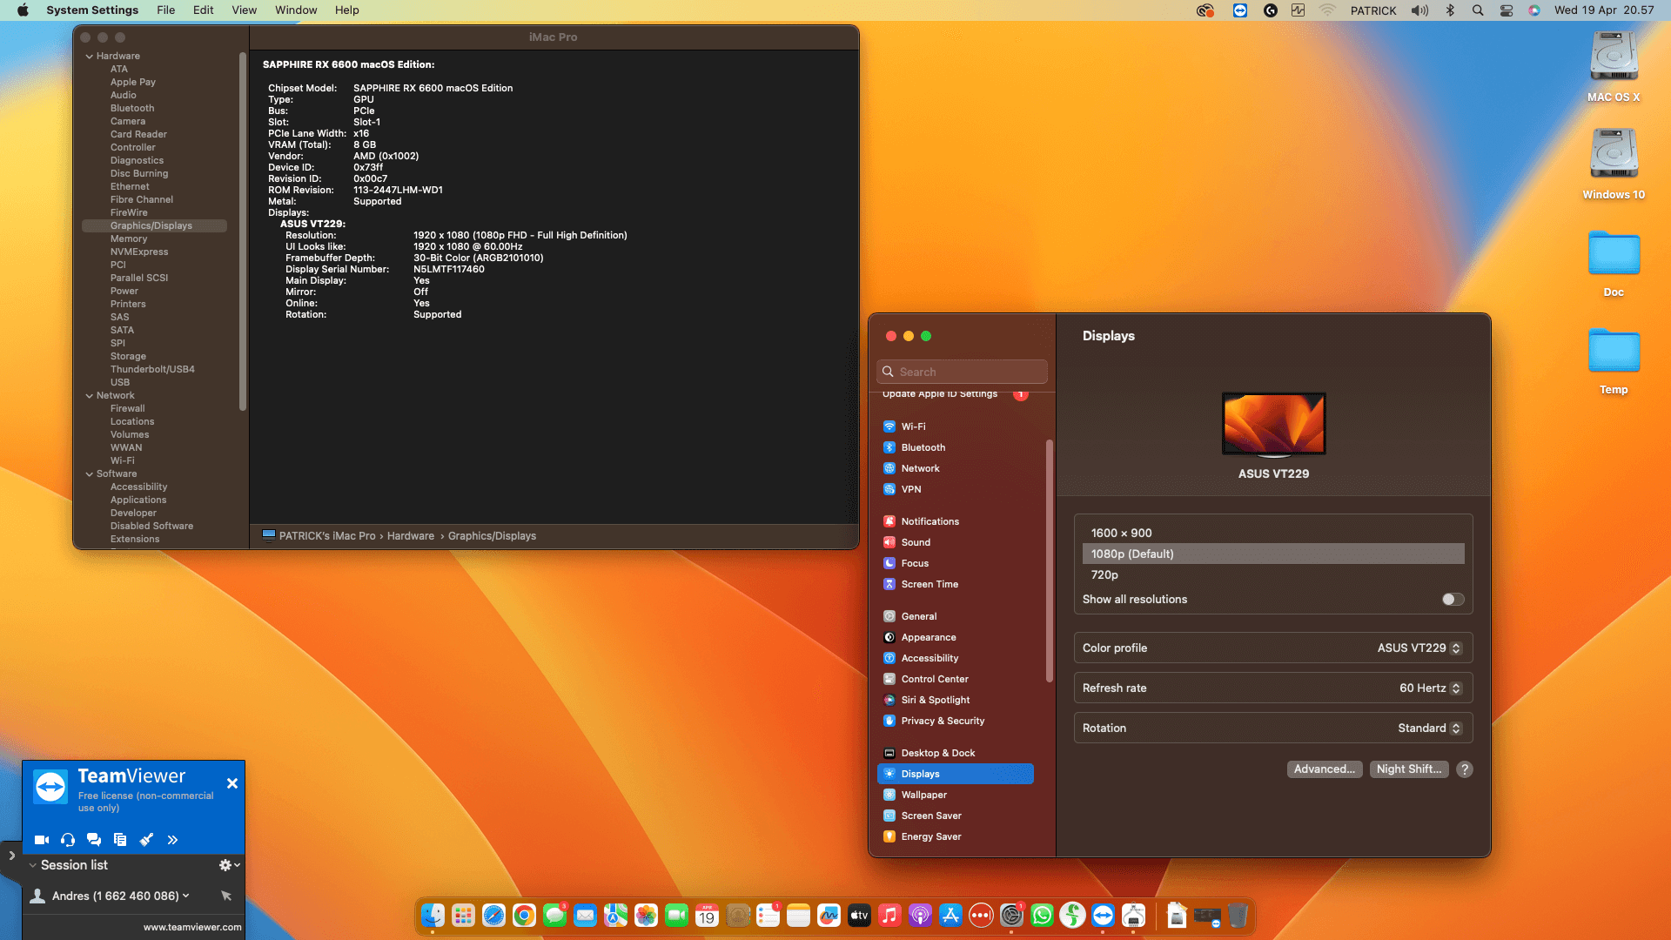
Task: Visit www.teamviewer.com link
Action: click(192, 927)
